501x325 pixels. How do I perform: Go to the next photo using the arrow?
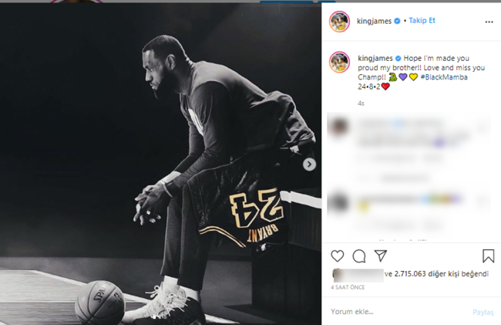click(309, 164)
